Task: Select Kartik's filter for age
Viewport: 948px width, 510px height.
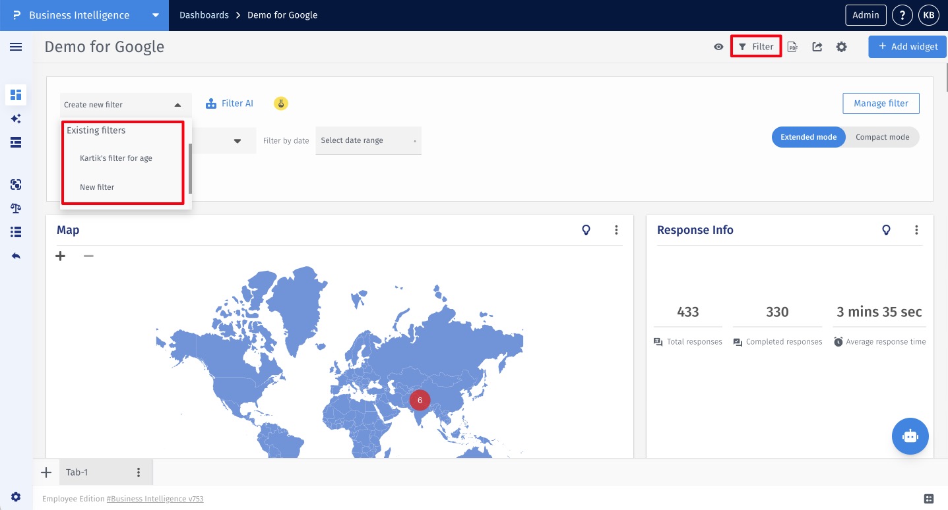Action: coord(116,158)
